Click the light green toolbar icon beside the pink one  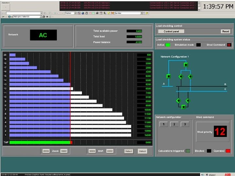[x=93, y=13]
